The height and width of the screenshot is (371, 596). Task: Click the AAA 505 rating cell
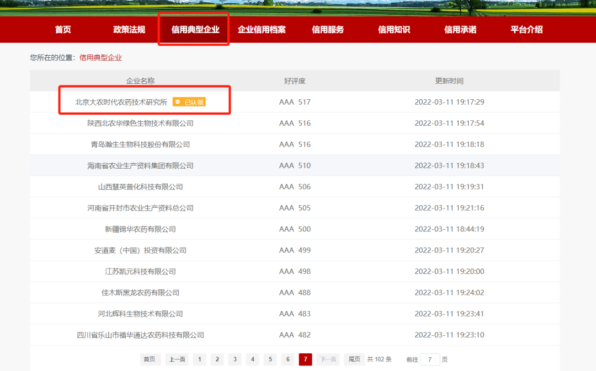click(295, 208)
